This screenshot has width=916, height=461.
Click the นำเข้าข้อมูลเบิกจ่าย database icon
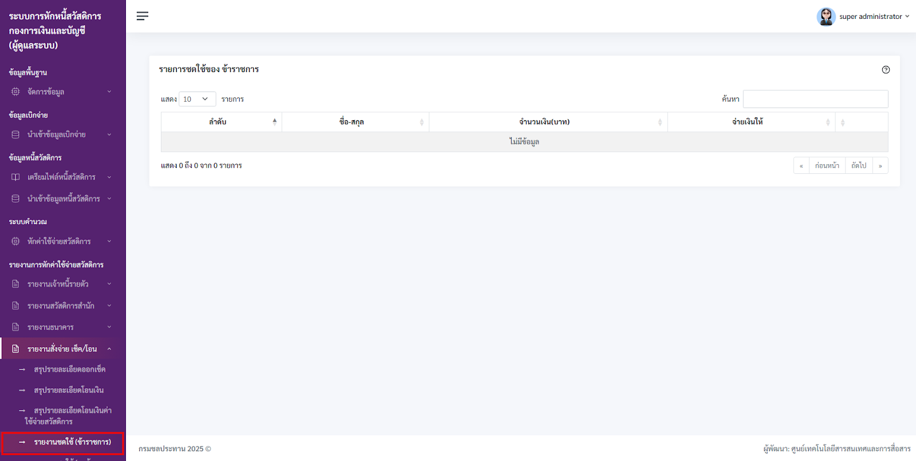click(15, 134)
